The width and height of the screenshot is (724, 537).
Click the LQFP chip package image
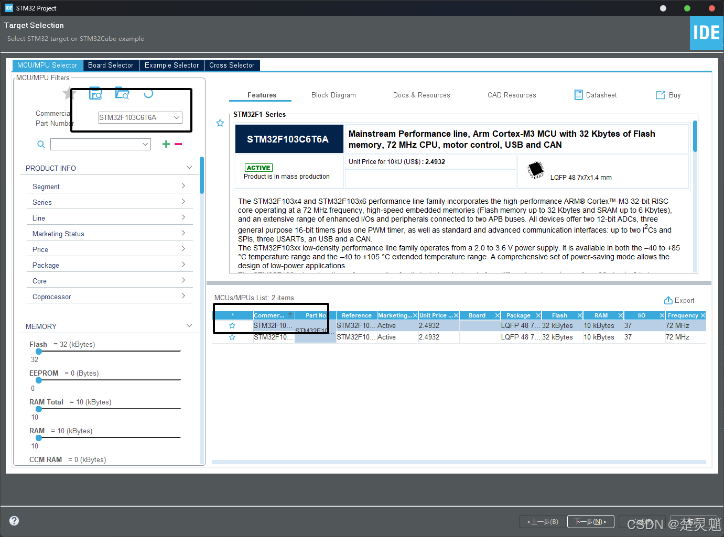click(536, 170)
